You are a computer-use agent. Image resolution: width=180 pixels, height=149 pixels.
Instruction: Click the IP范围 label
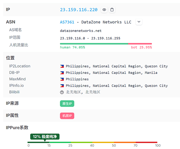click(x=15, y=37)
